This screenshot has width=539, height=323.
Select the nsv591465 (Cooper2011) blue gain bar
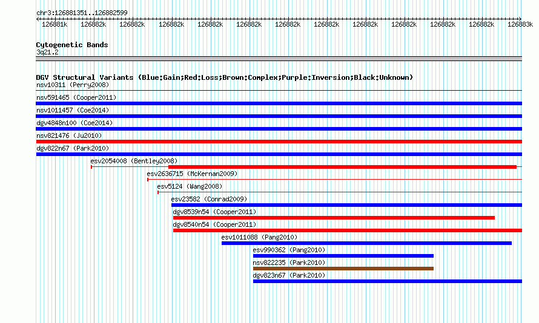point(279,103)
